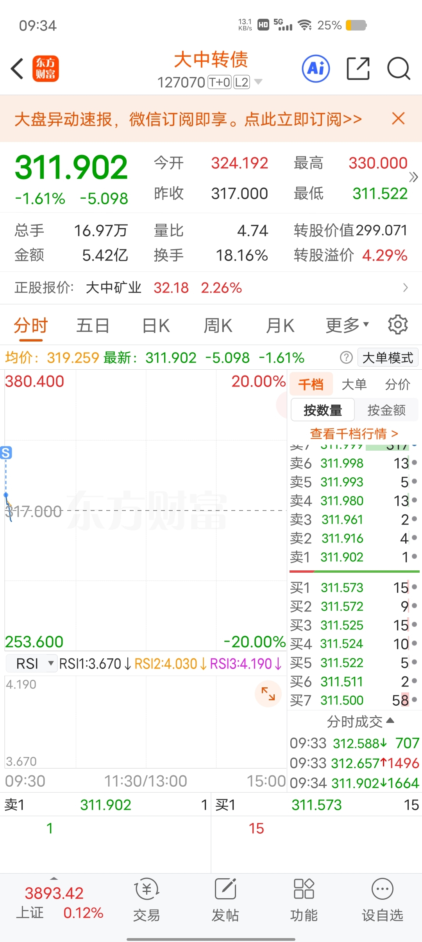Tap 卖2 311.916 order row

[354, 538]
